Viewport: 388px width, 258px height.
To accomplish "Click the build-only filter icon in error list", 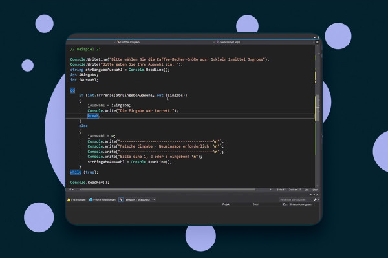I will pyautogui.click(x=121, y=200).
